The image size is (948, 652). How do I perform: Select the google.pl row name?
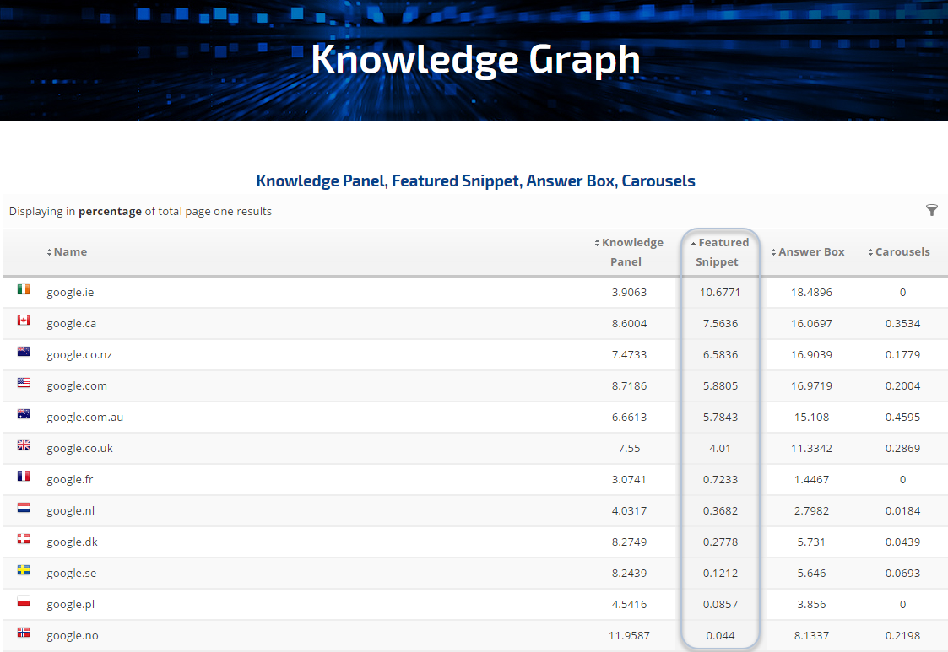pyautogui.click(x=70, y=604)
